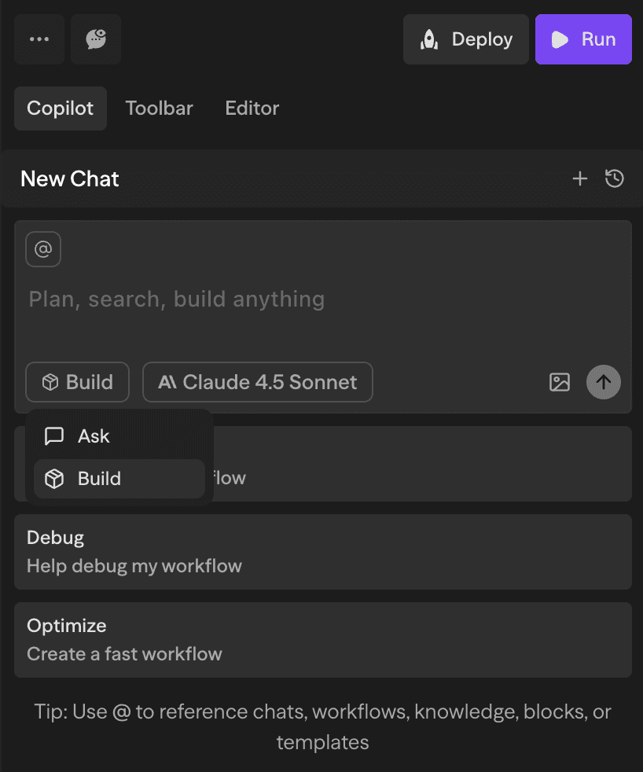643x772 pixels.
Task: Switch to the Editor tab
Action: point(252,108)
